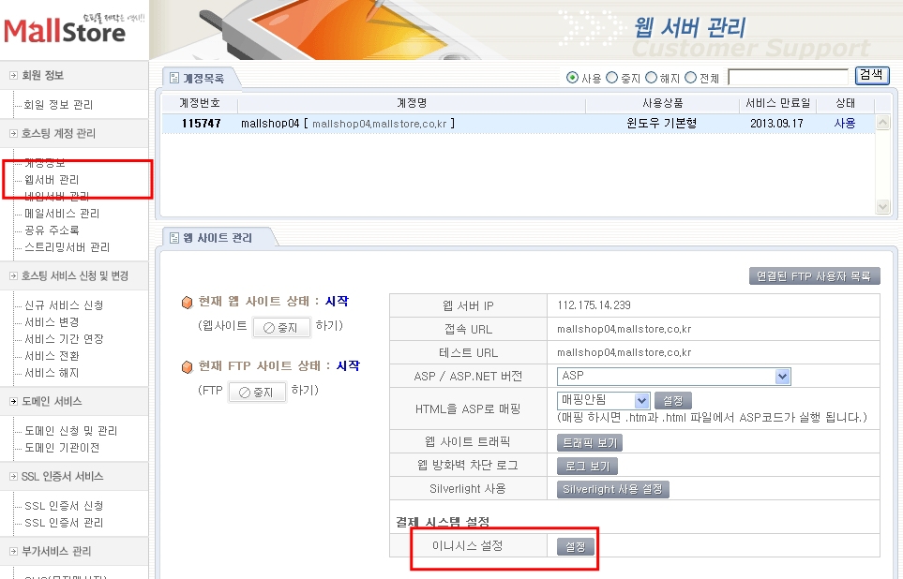Open 회원 정보 관리 in sidebar
Viewport: 903px width, 579px height.
[x=58, y=105]
